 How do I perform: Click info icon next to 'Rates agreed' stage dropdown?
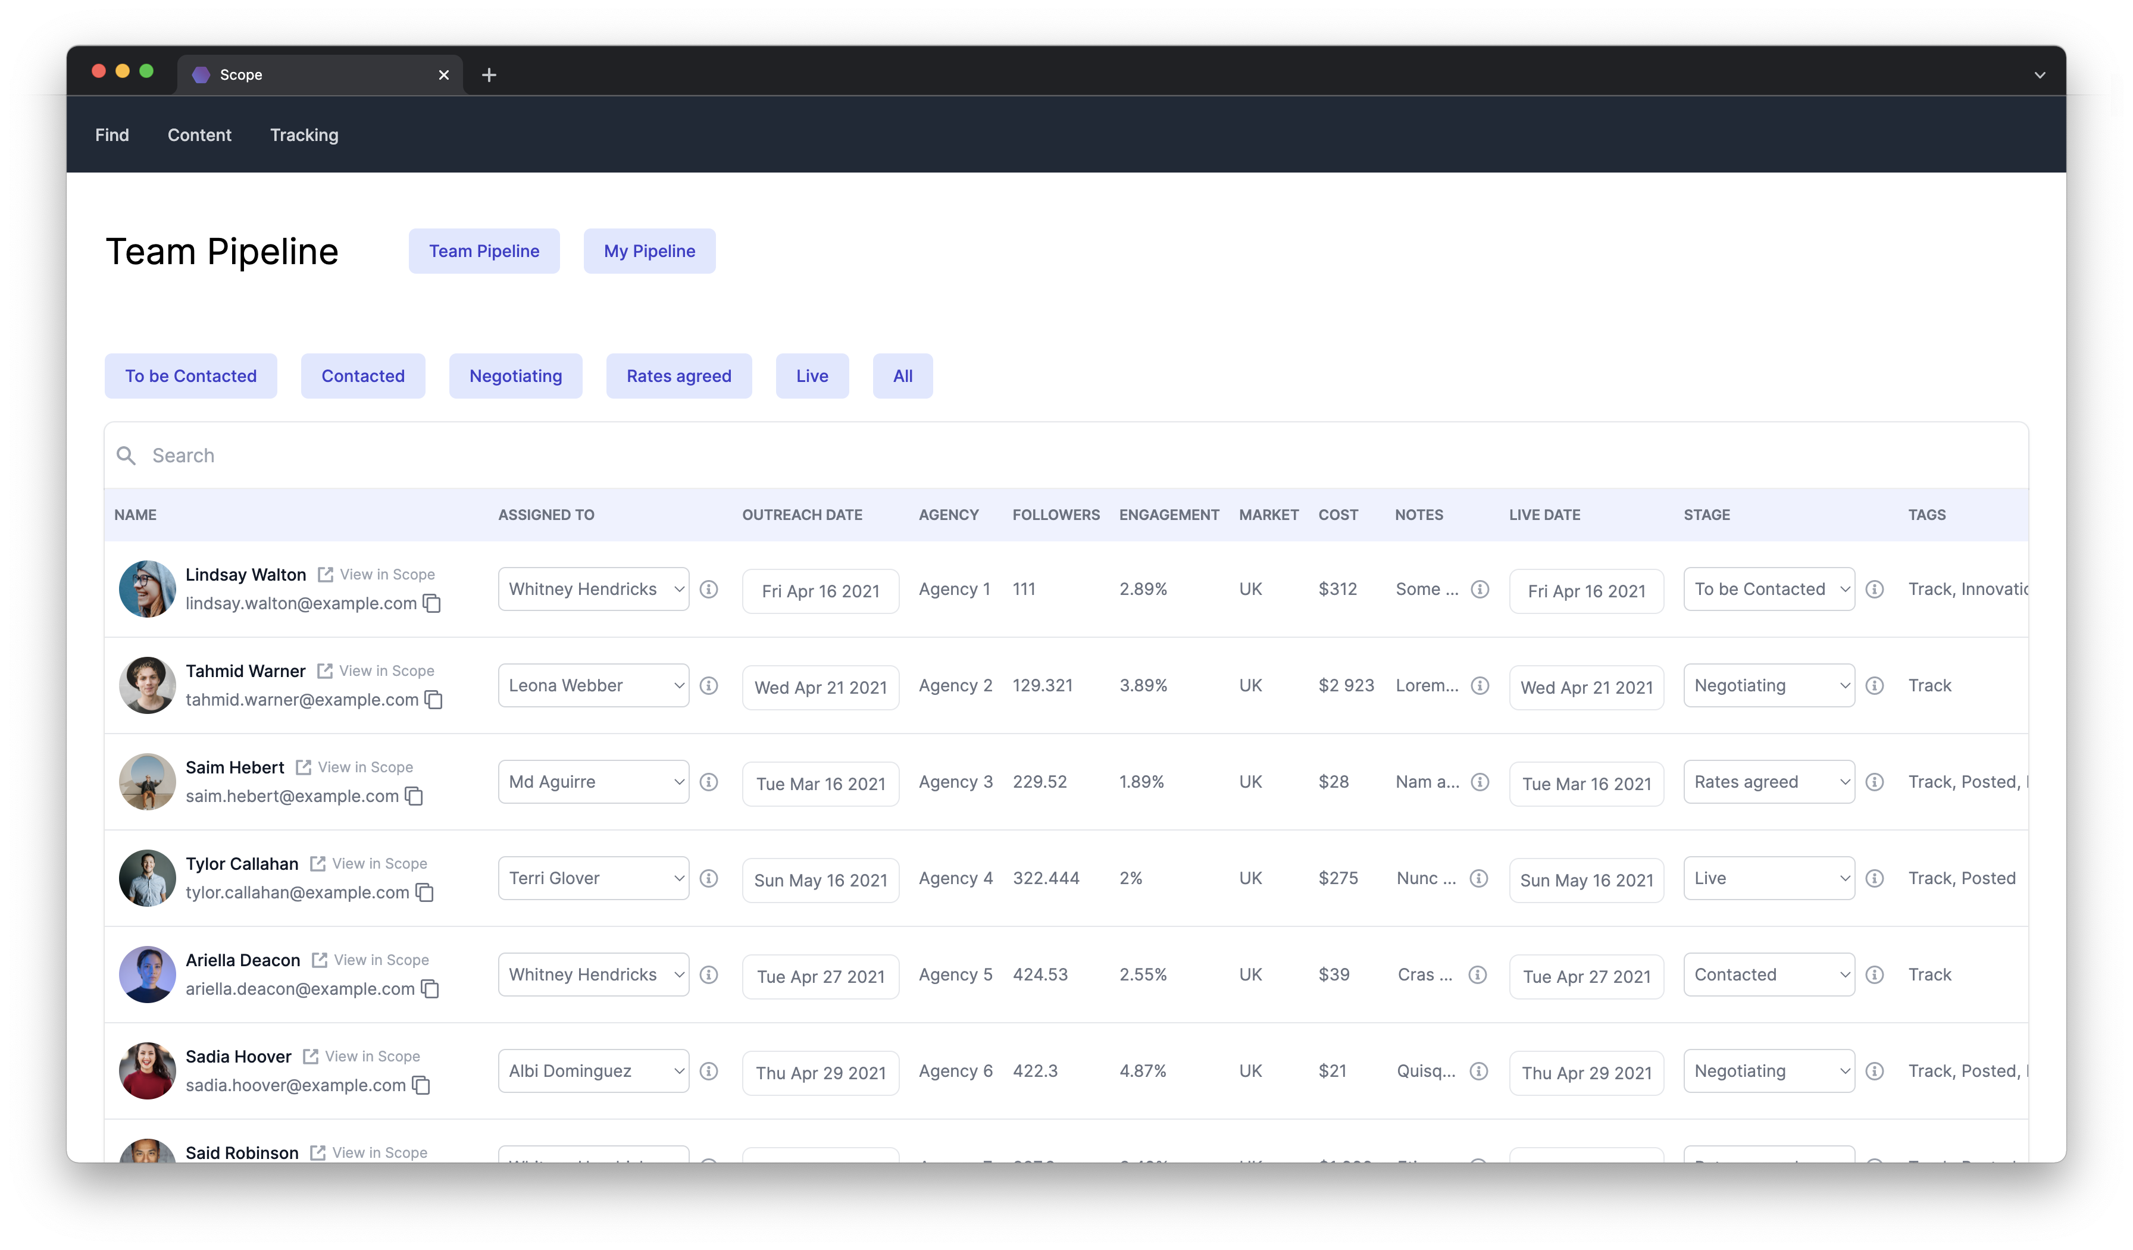[1875, 782]
